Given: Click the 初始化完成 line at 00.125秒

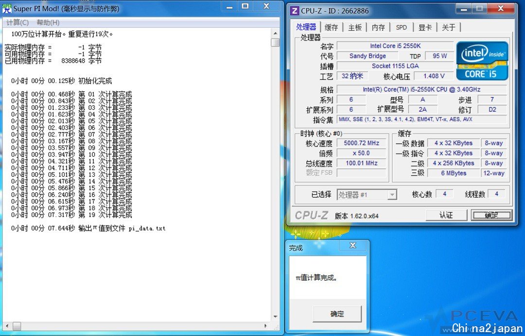Looking at the screenshot, I should [x=61, y=81].
